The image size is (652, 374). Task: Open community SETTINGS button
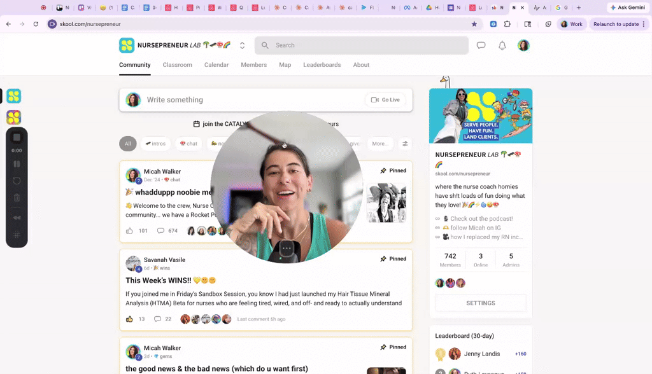click(x=481, y=303)
